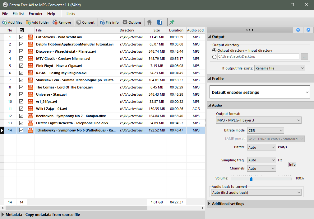Click the Remove toolbar icon
Image resolution: width=314 pixels, height=219 pixels.
(x=55, y=22)
